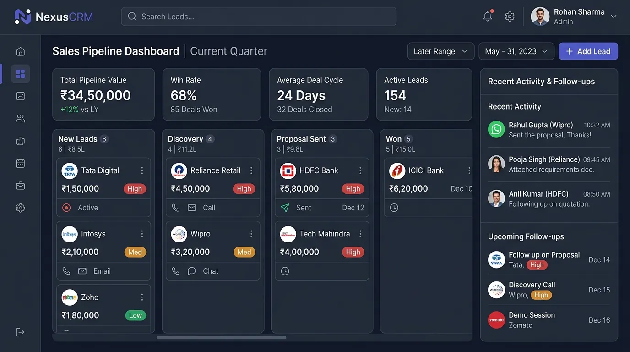The image size is (630, 352).
Task: Click the logout icon at sidebar bottom
Action: [20, 332]
